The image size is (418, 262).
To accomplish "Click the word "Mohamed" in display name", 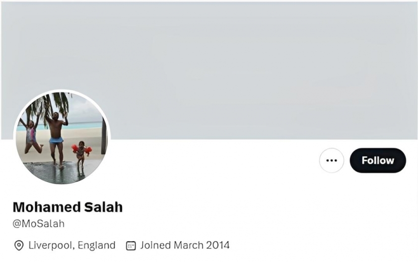I will (44, 207).
